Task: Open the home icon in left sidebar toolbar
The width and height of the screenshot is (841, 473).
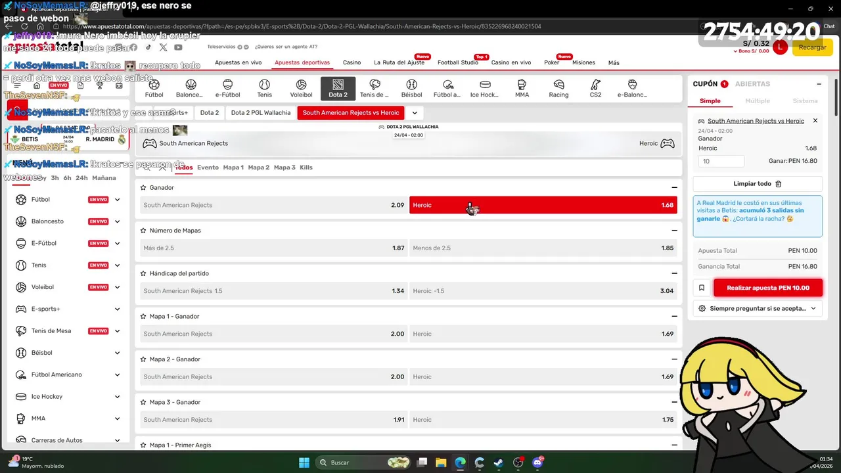Action: click(x=37, y=85)
